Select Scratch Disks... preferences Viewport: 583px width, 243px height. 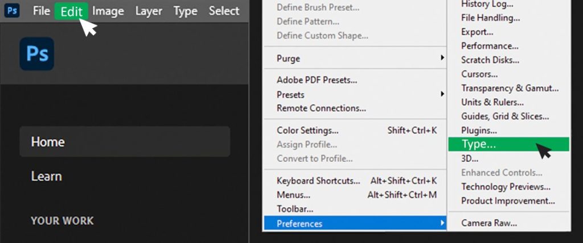(490, 60)
